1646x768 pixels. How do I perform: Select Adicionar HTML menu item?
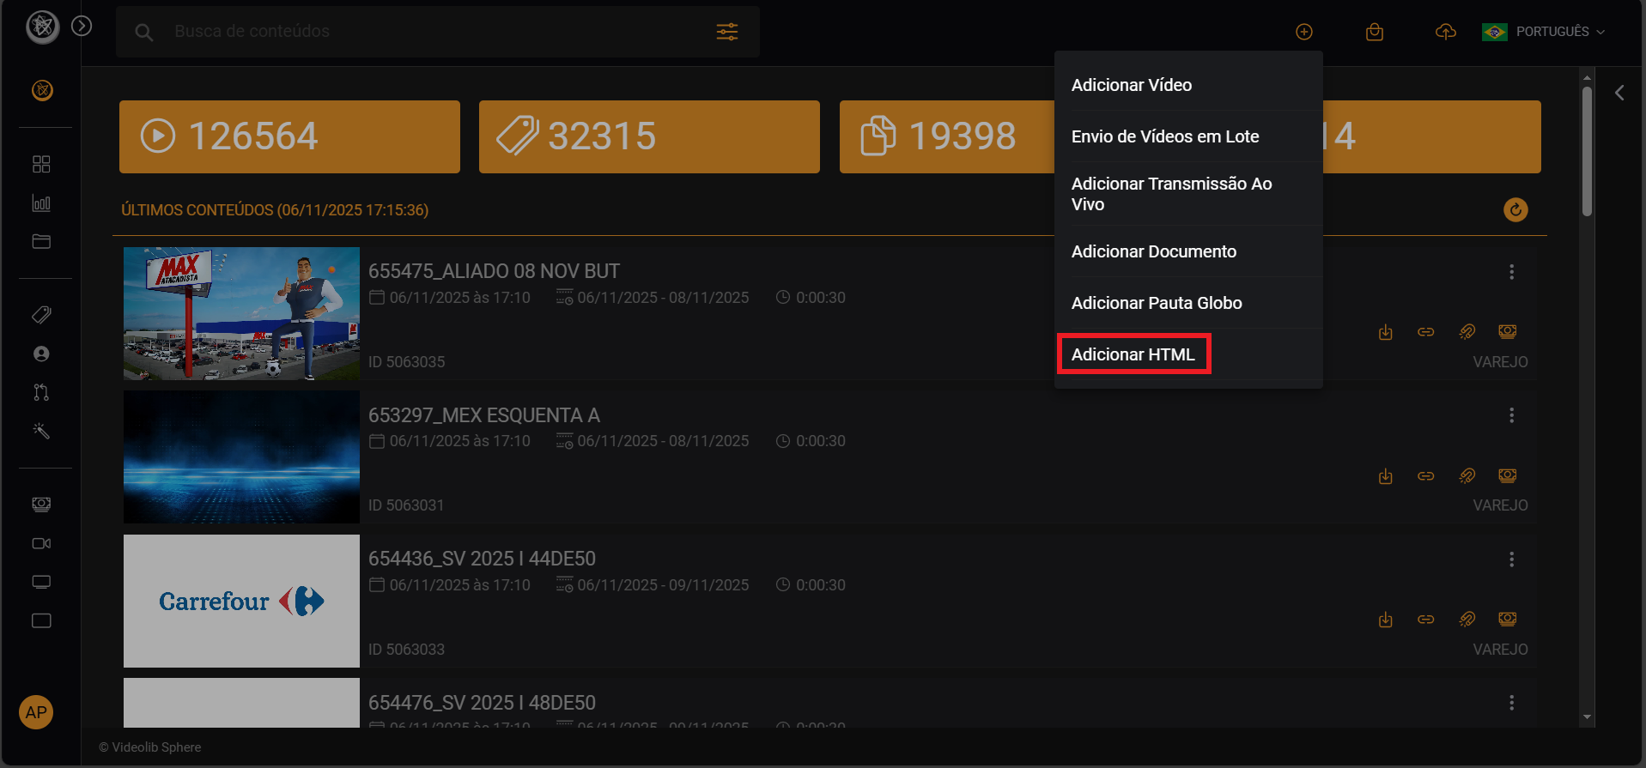coord(1188,354)
